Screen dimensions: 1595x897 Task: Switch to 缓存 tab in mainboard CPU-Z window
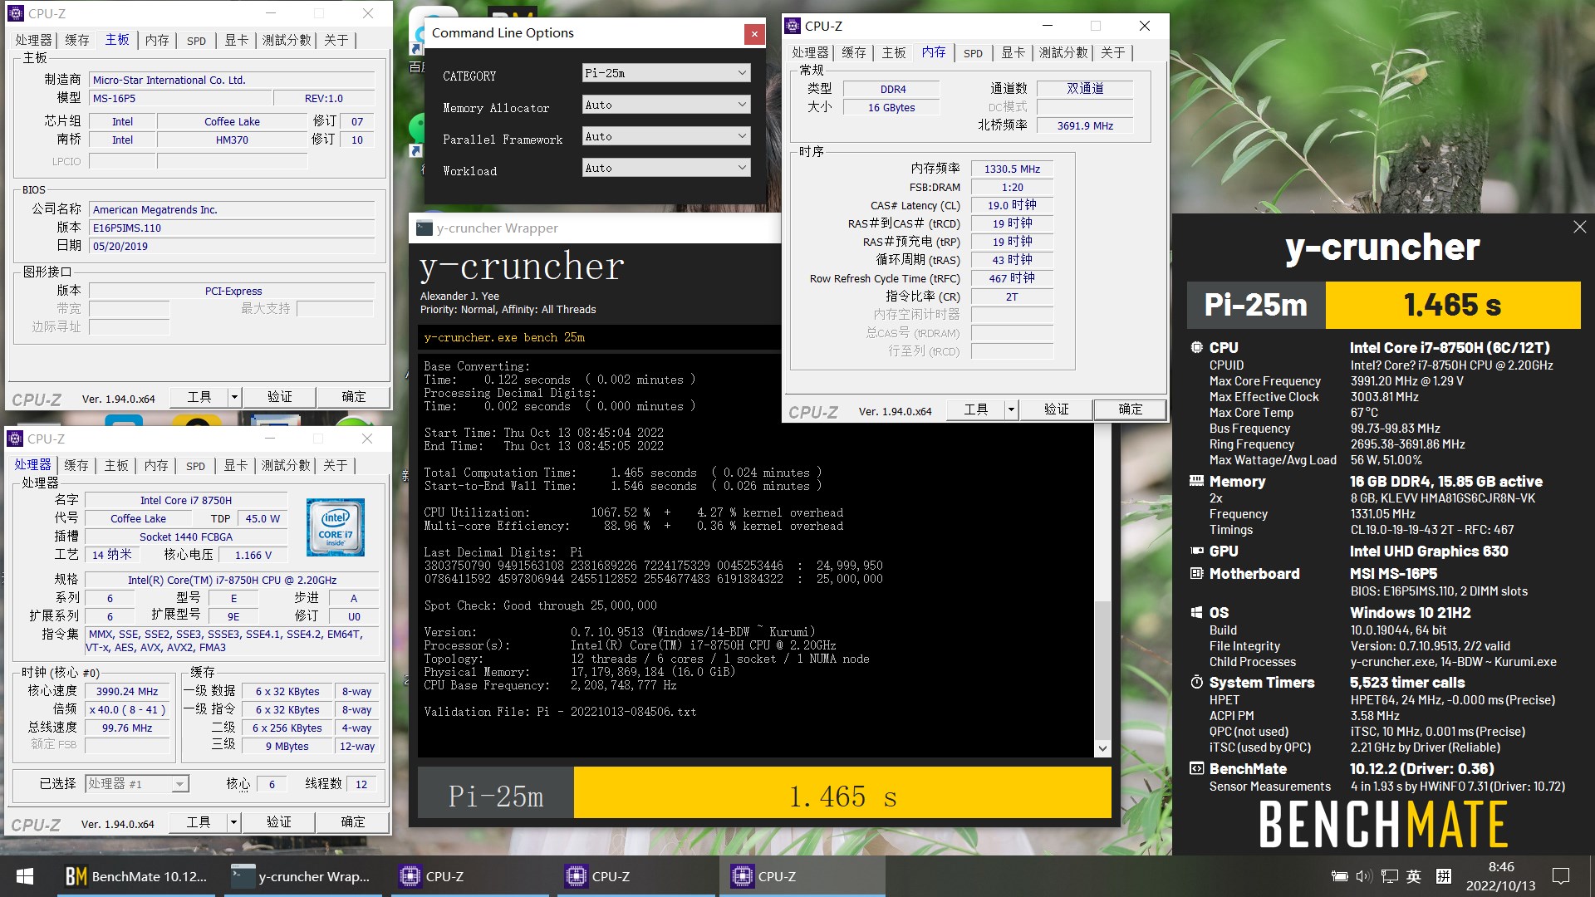[77, 40]
